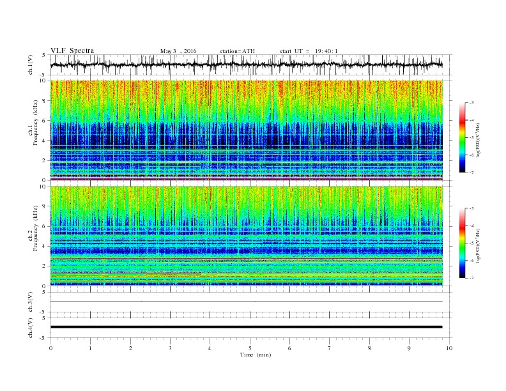The width and height of the screenshot is (506, 391).
Task: Click the 'VLF Spectra' title text
Action: click(x=72, y=50)
